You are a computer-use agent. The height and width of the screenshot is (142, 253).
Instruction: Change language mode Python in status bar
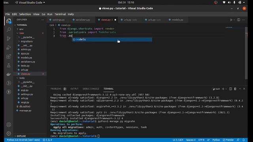[216, 140]
